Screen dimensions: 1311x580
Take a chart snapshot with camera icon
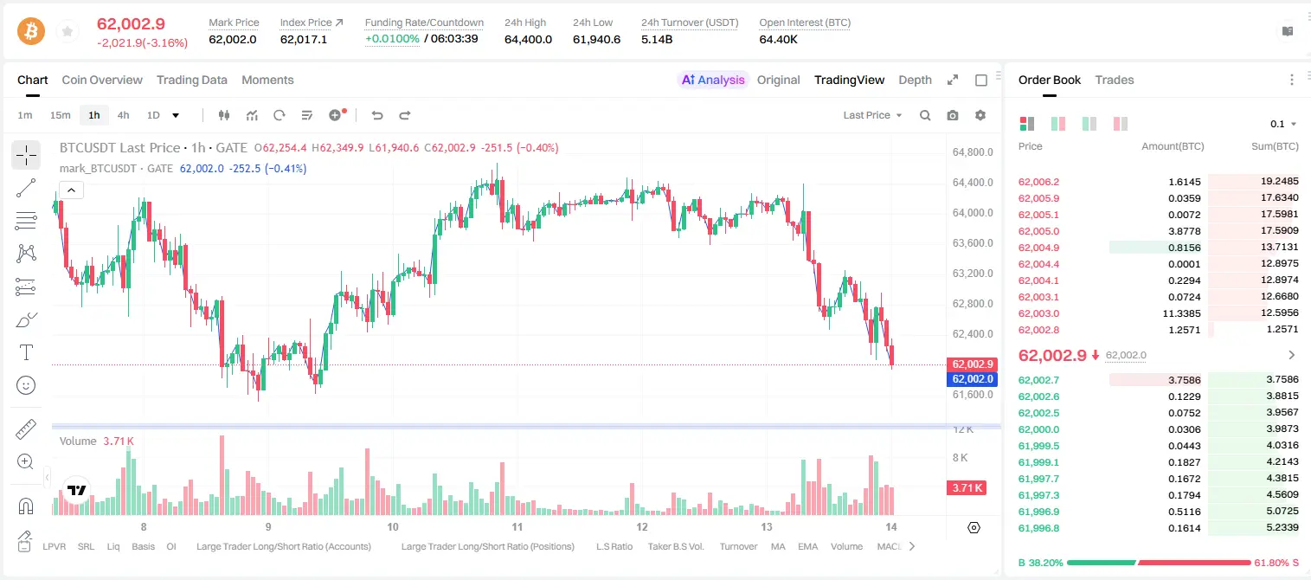point(953,115)
